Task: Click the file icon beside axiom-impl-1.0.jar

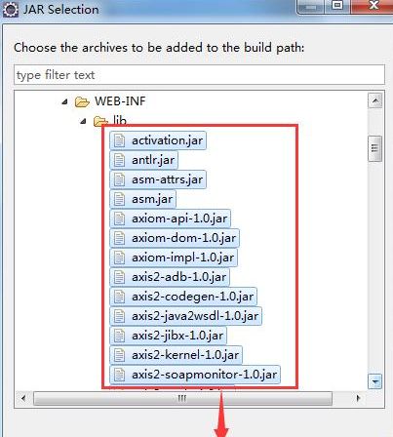Action: (x=119, y=258)
